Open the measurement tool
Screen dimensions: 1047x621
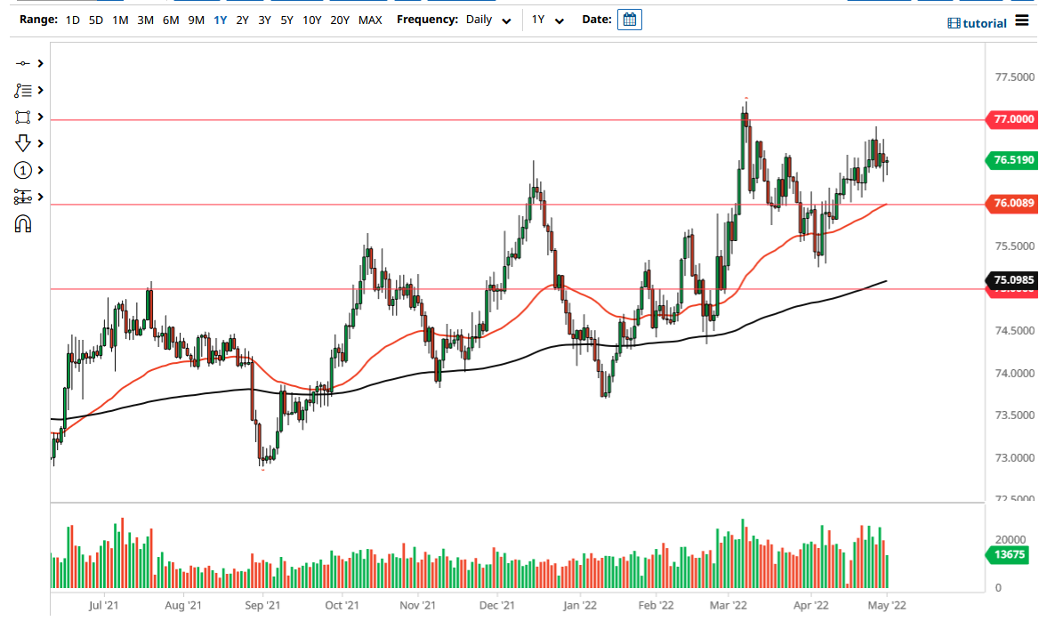[x=24, y=197]
